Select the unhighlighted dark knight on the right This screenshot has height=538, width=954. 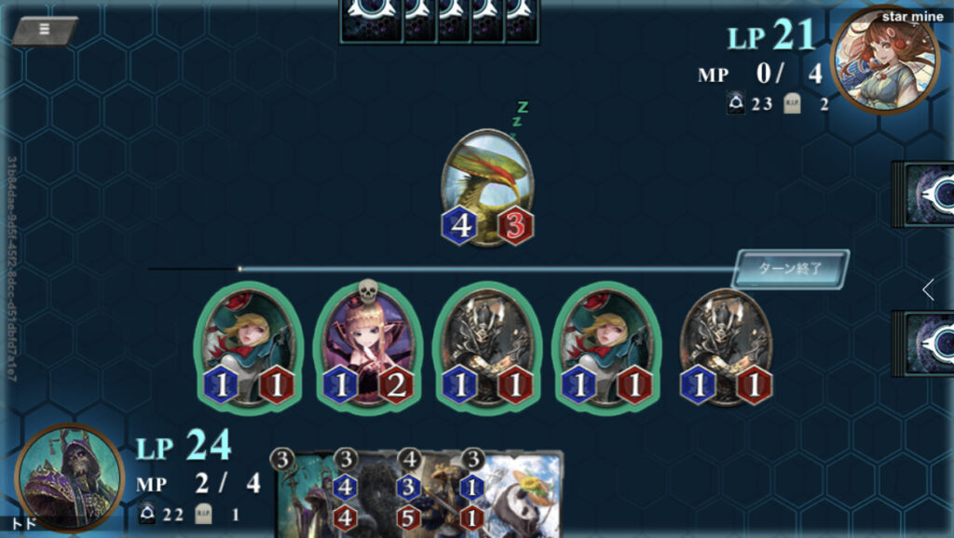click(x=726, y=347)
